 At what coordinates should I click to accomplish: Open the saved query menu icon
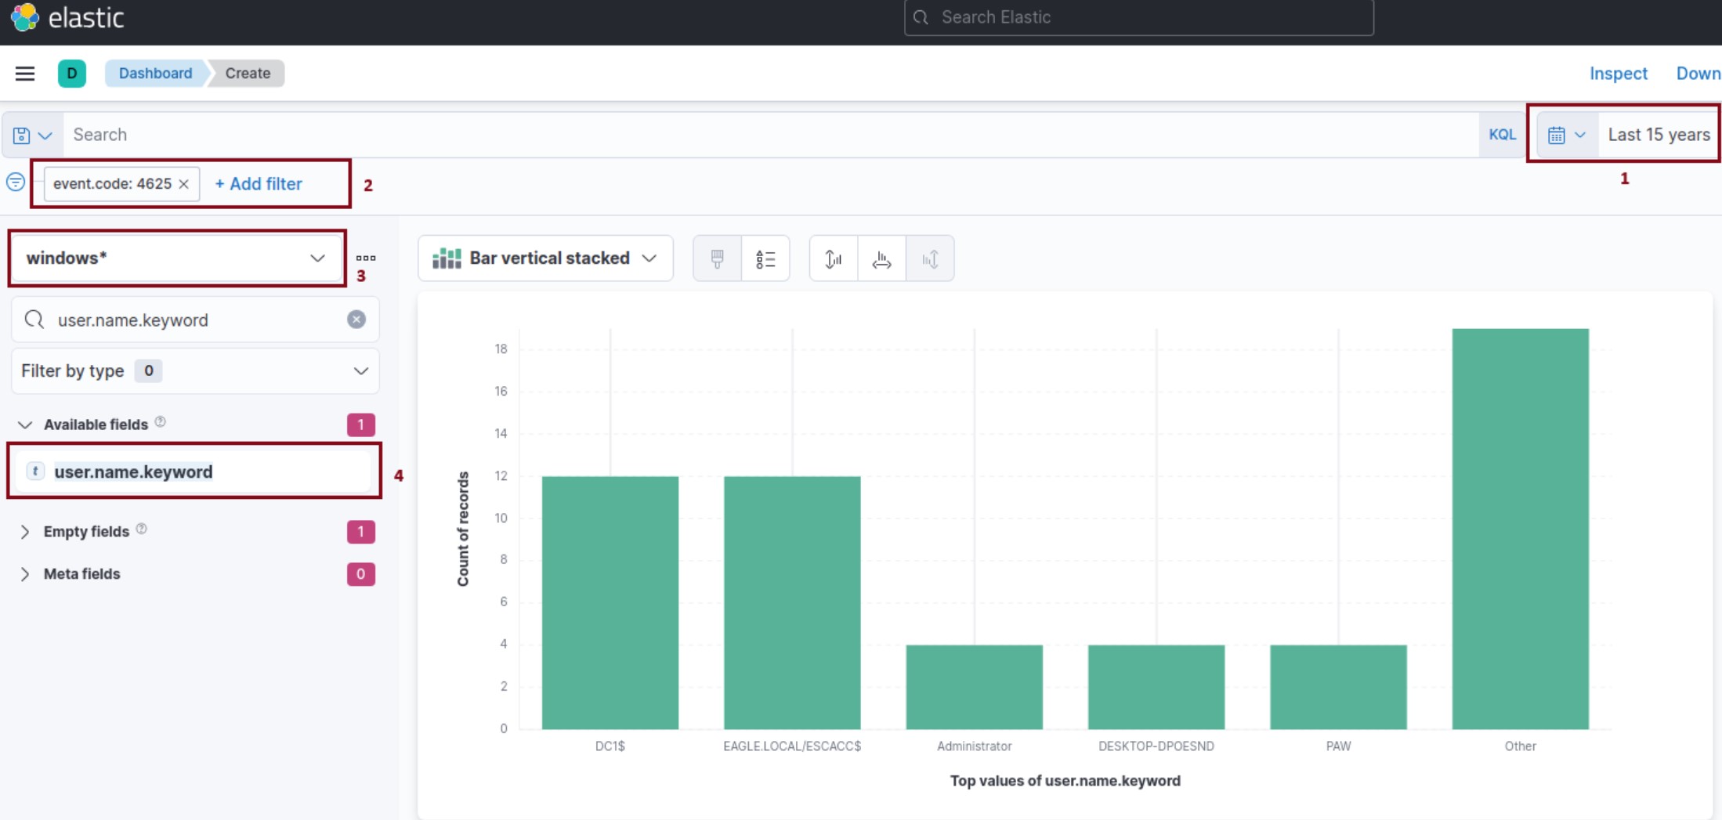tap(32, 135)
